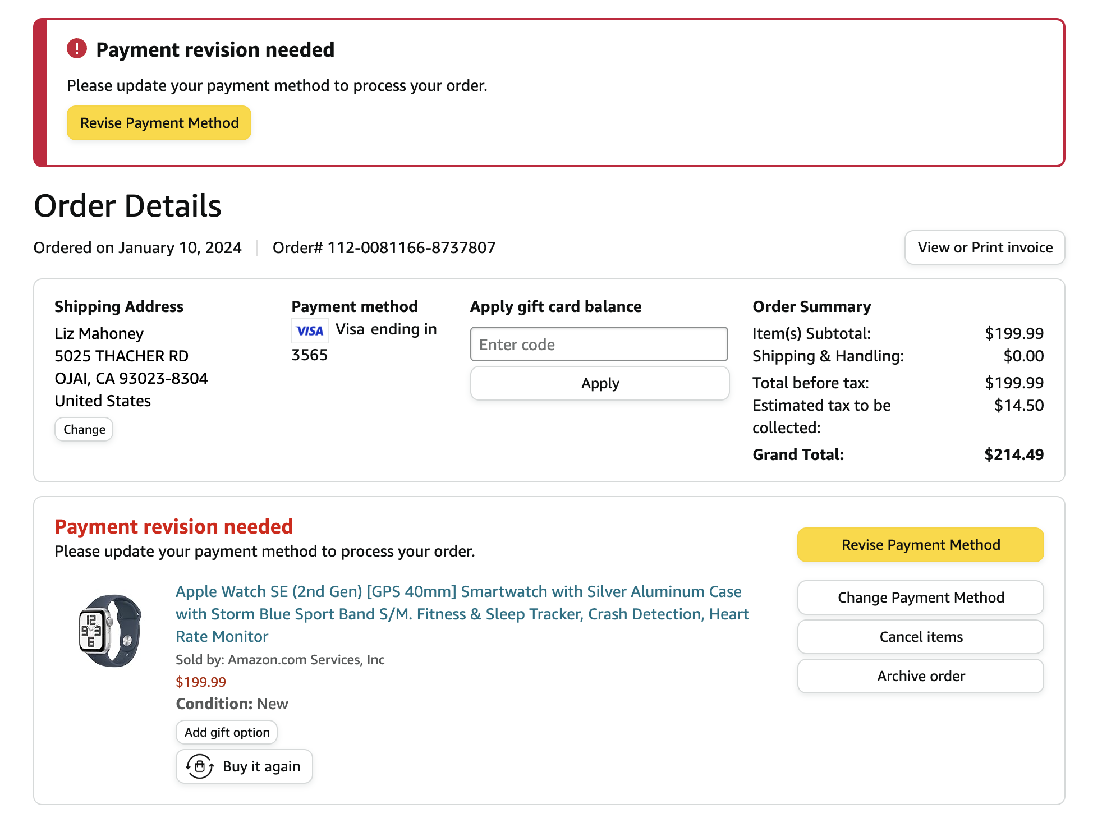This screenshot has width=1093, height=818.
Task: Click the red Payment revision needed heading
Action: pyautogui.click(x=174, y=526)
